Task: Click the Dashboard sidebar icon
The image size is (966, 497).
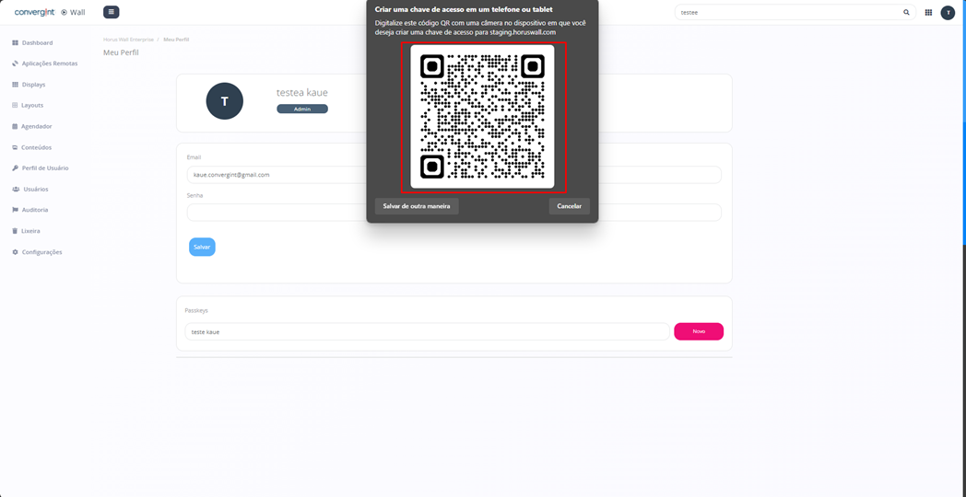Action: coord(16,43)
